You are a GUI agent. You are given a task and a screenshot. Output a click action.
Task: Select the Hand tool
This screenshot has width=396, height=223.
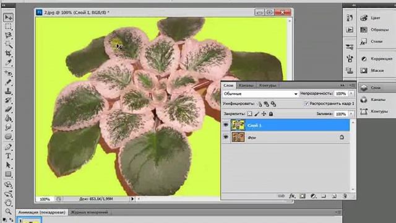[8, 203]
